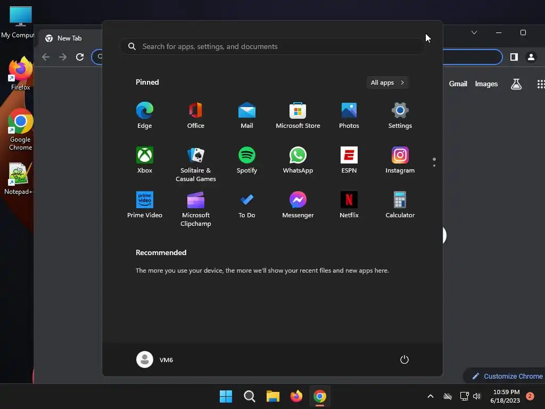Toggle Chrome's side panel
545x409 pixels.
514,57
